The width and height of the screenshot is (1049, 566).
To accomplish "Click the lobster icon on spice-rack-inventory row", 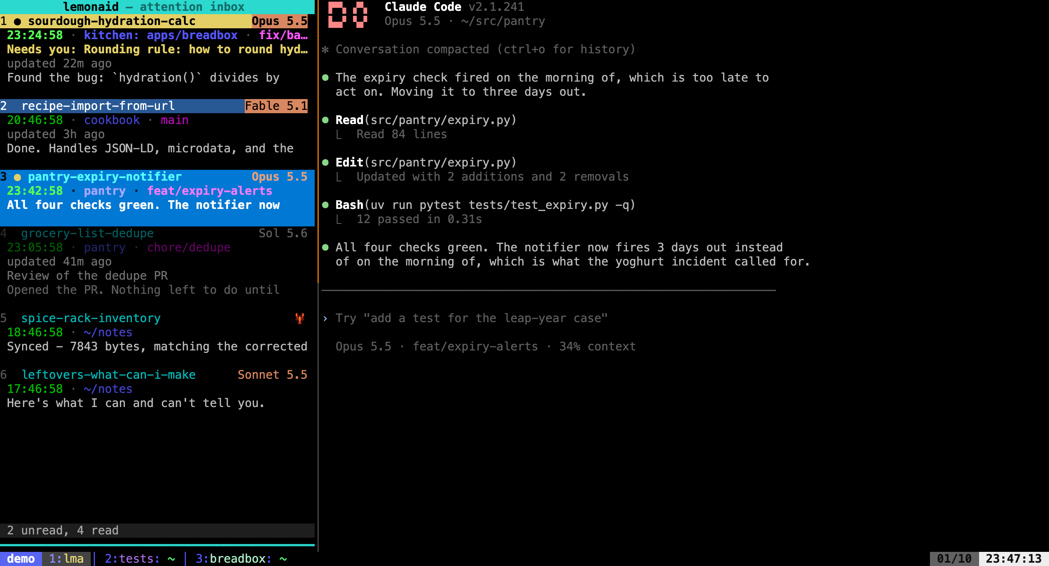I will pos(300,318).
